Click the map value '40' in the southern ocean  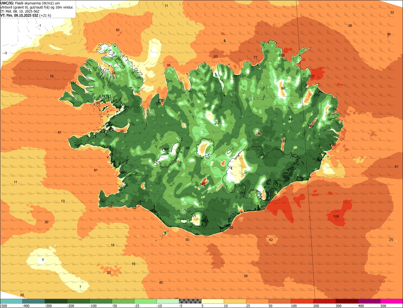(x=161, y=283)
